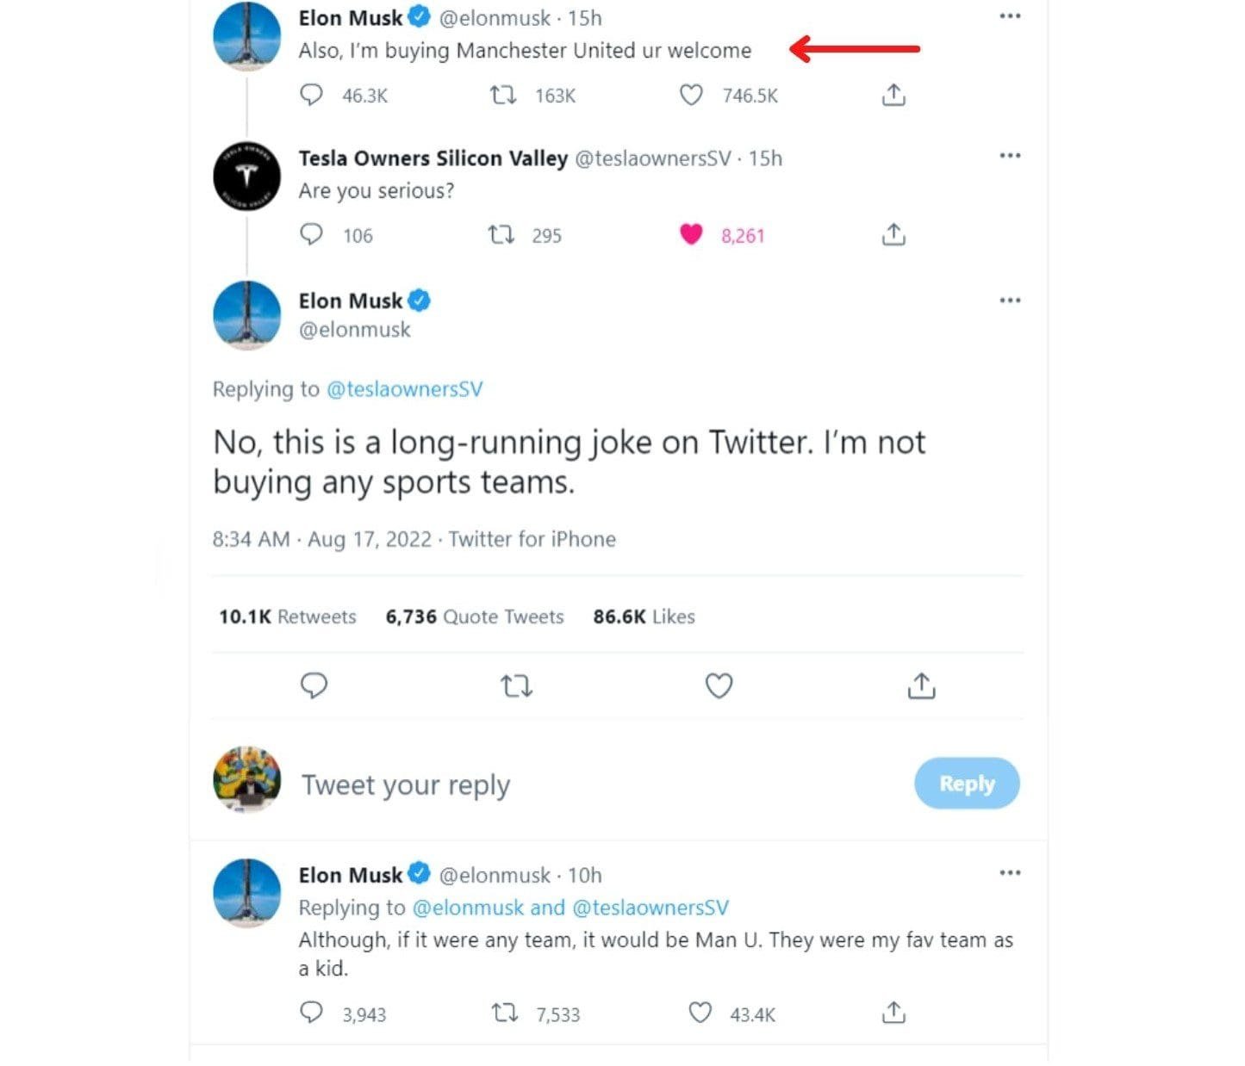
Task: Click the retweet icon showing 295
Action: 504,234
